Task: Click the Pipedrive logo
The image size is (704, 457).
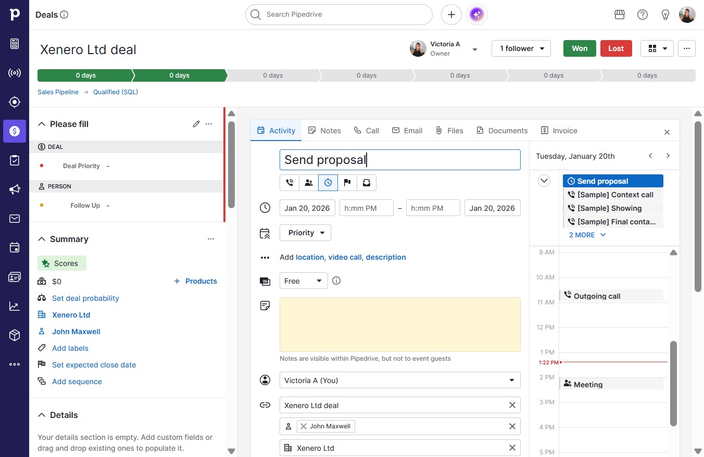Action: (x=15, y=15)
